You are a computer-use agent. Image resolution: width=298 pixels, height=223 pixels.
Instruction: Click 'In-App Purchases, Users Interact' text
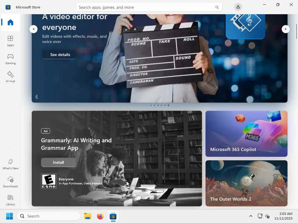[x=80, y=184]
